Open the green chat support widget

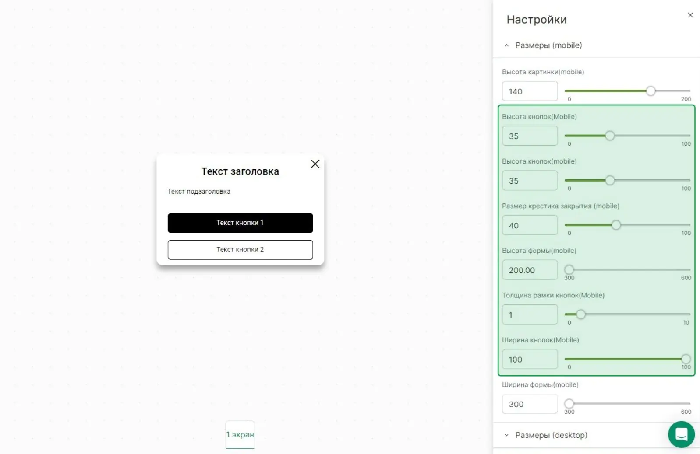click(x=681, y=434)
